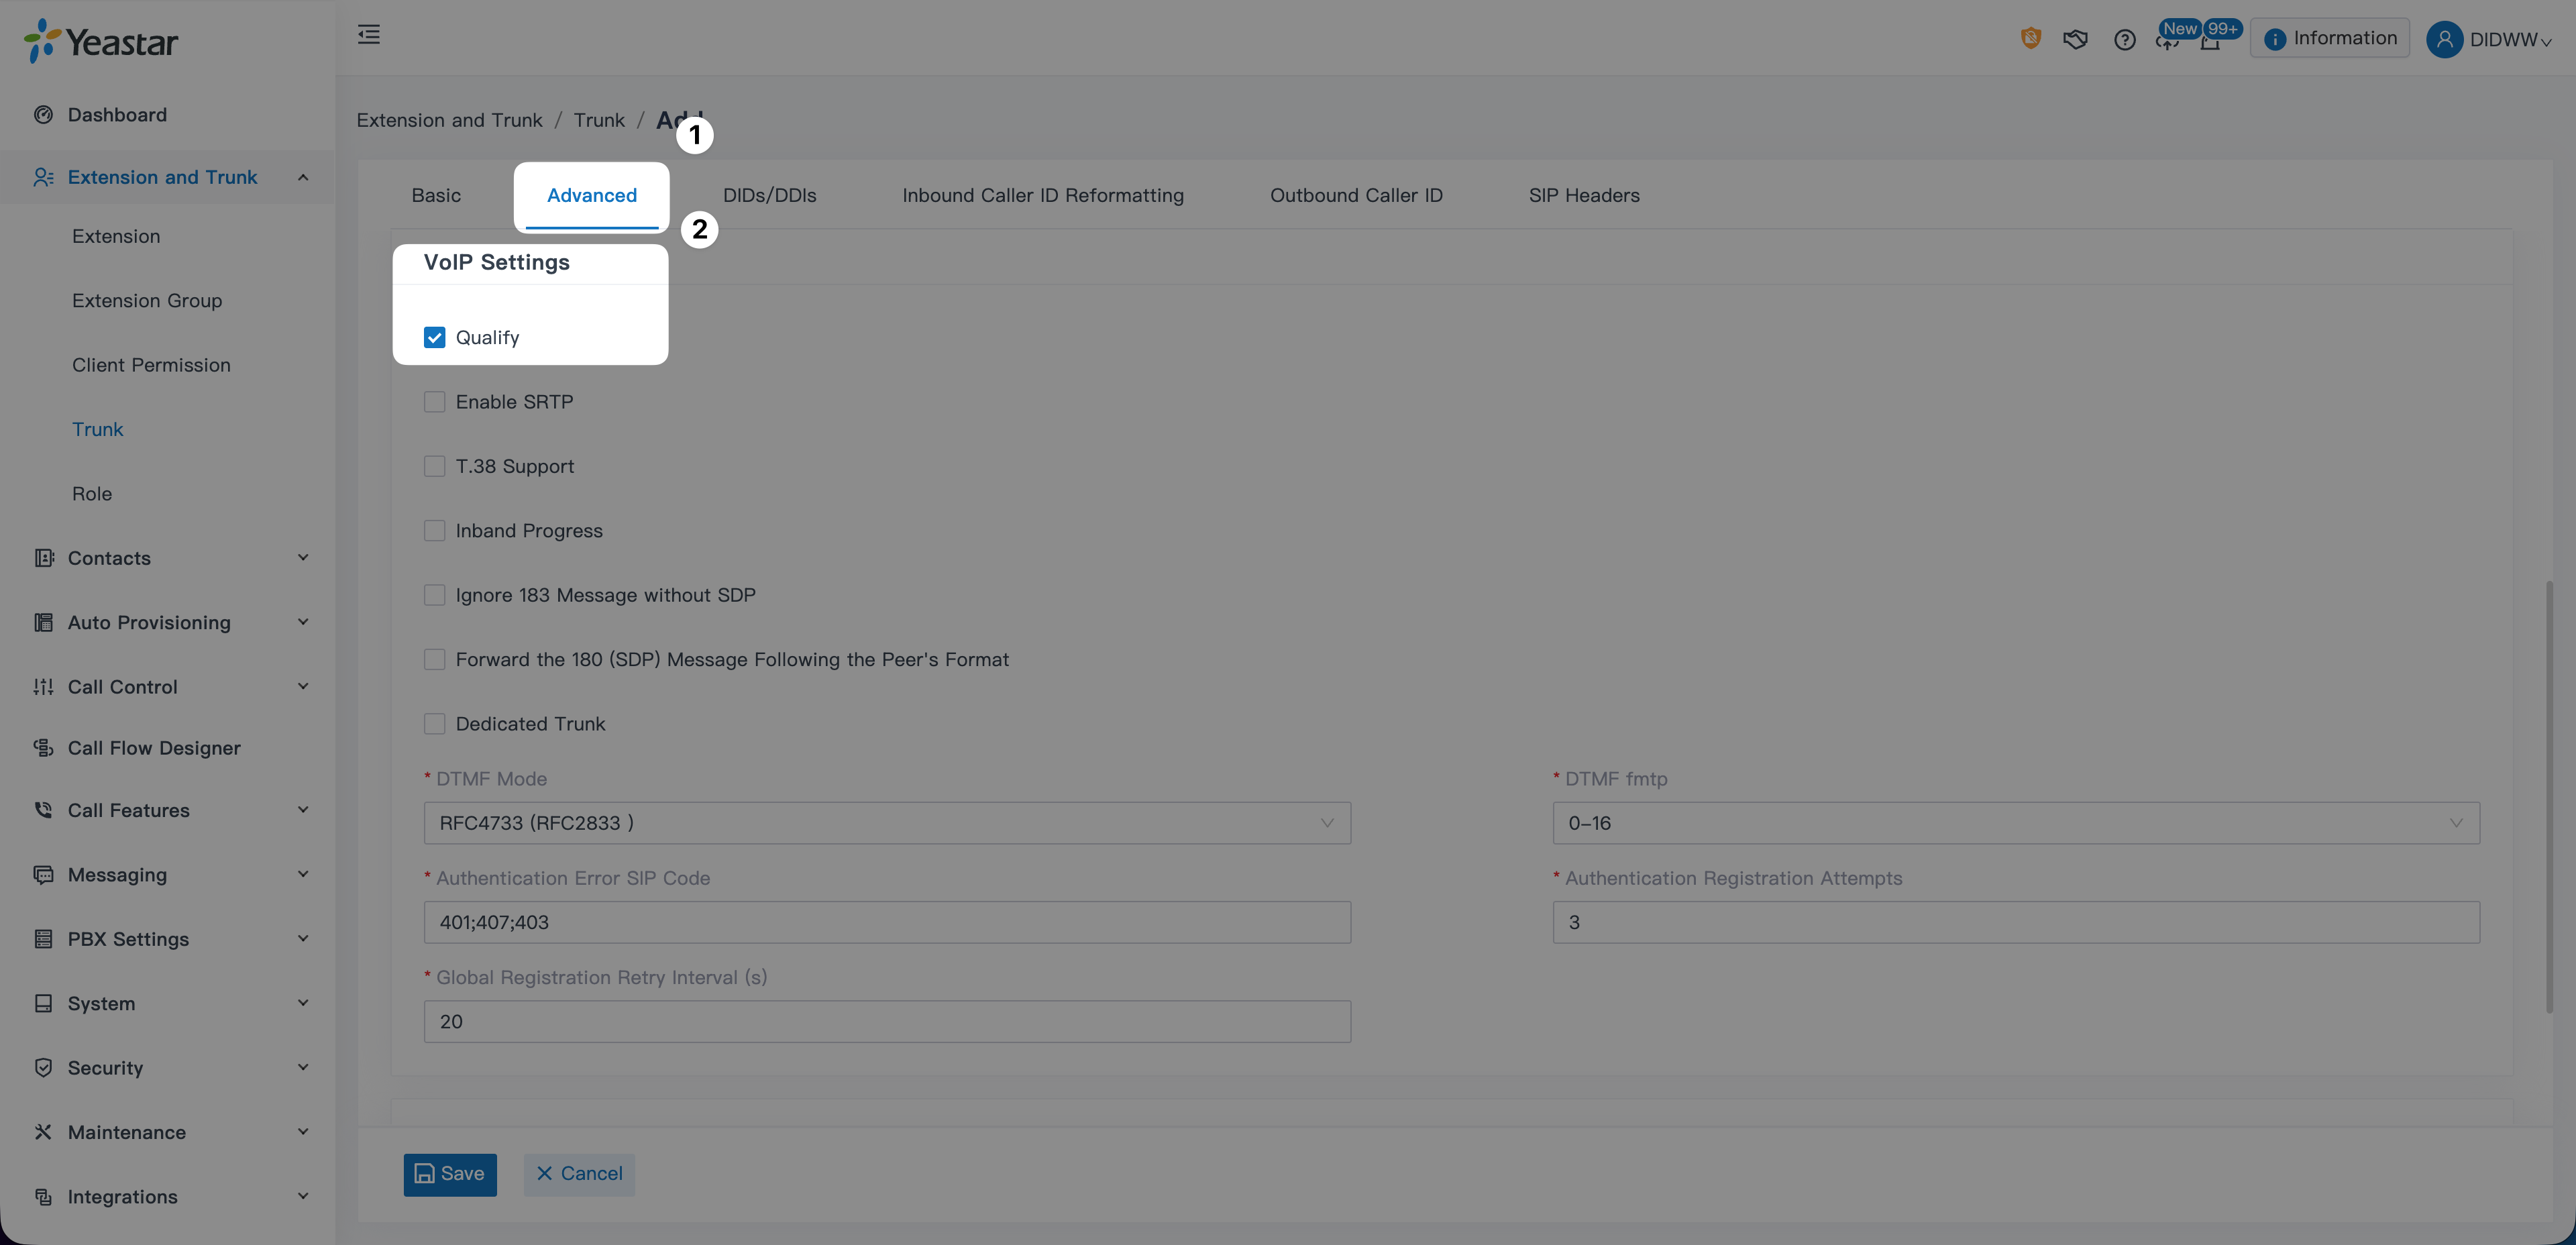Click the Call Flow Designer icon
This screenshot has height=1245, width=2576.
pyautogui.click(x=43, y=748)
